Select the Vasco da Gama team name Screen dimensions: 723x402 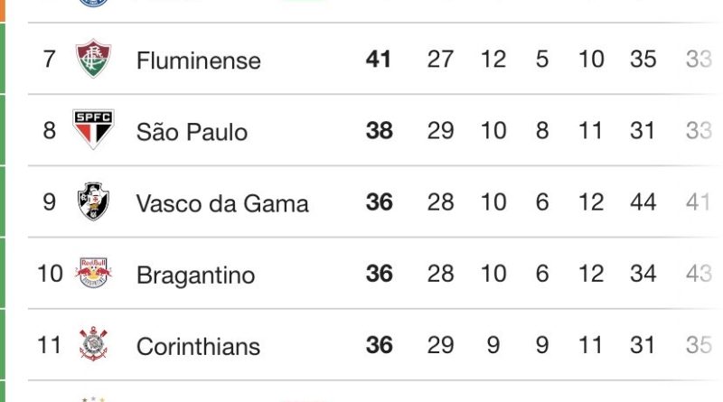222,203
